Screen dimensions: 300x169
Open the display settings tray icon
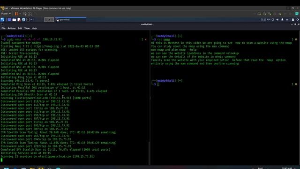pyautogui.click(x=273, y=20)
